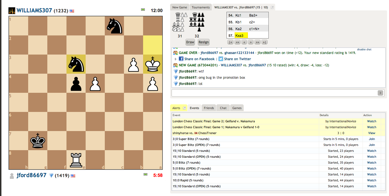Watch the 5|0 Blitz (OPEN) tournament
This screenshot has height=196, width=389.
[372, 168]
